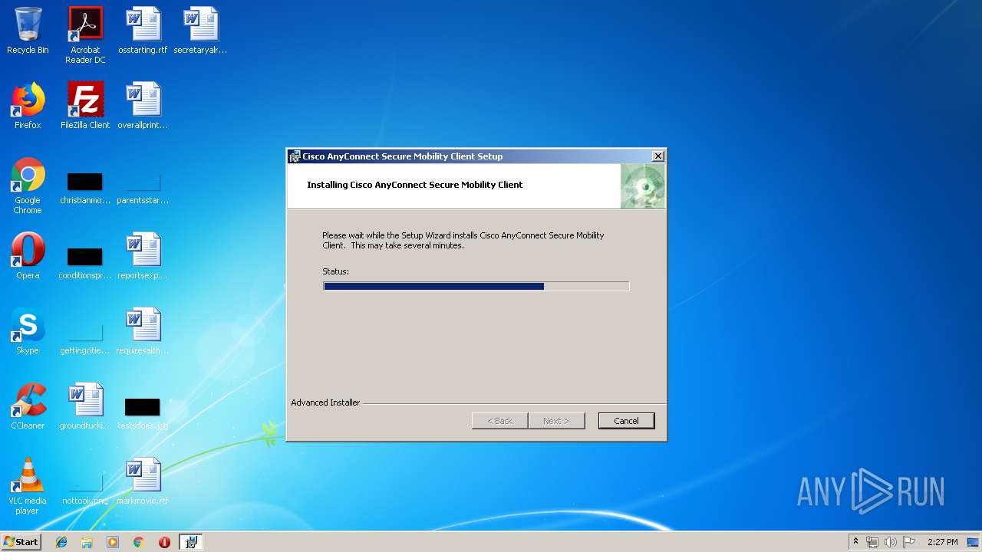982x552 pixels.
Task: Open Opera from the taskbar
Action: pyautogui.click(x=164, y=542)
